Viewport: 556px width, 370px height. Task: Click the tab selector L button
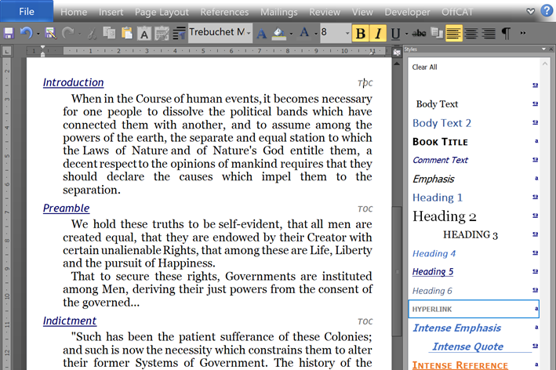coord(6,52)
